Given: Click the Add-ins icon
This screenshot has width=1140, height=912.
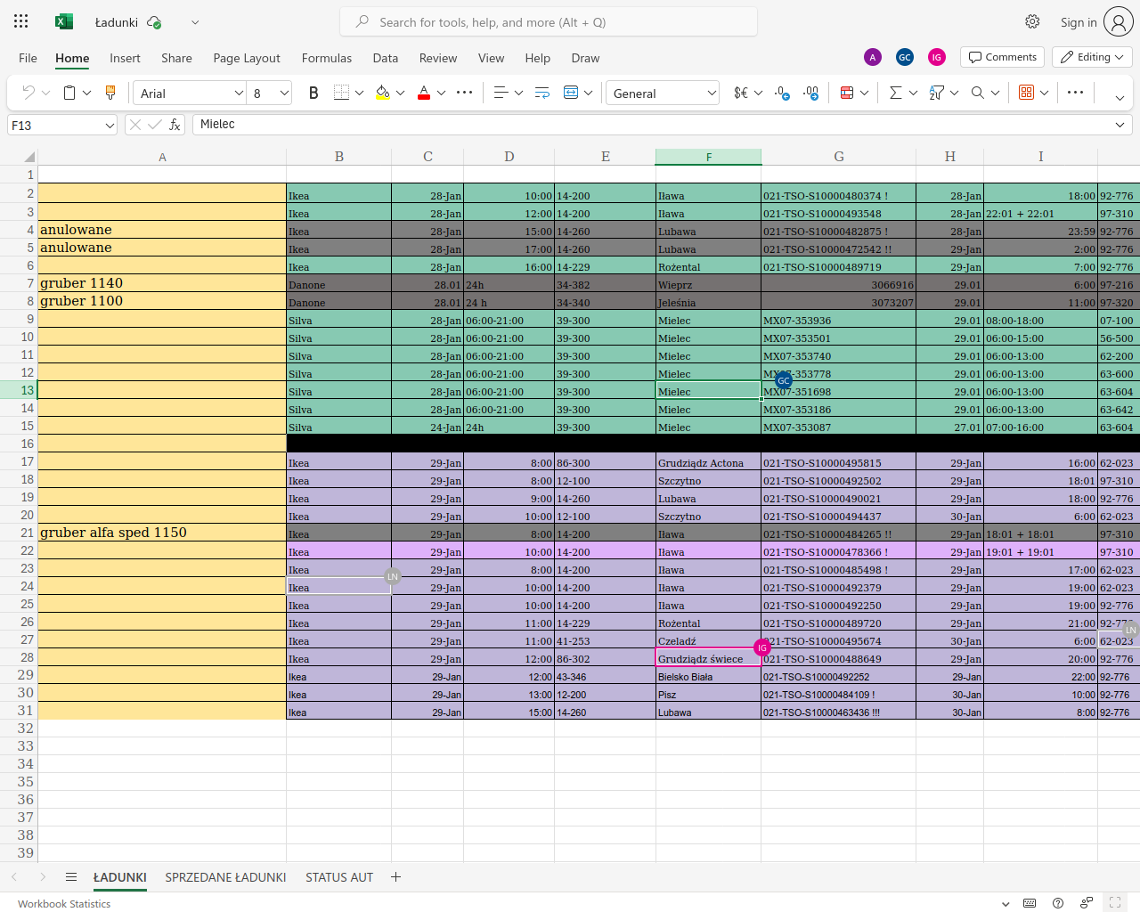Looking at the screenshot, I should click(x=1027, y=93).
